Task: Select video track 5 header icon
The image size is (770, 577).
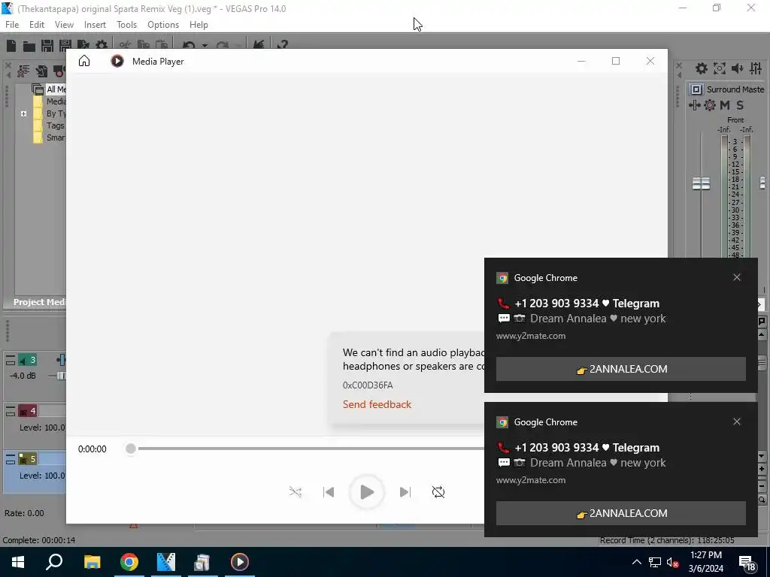Action: 28,459
